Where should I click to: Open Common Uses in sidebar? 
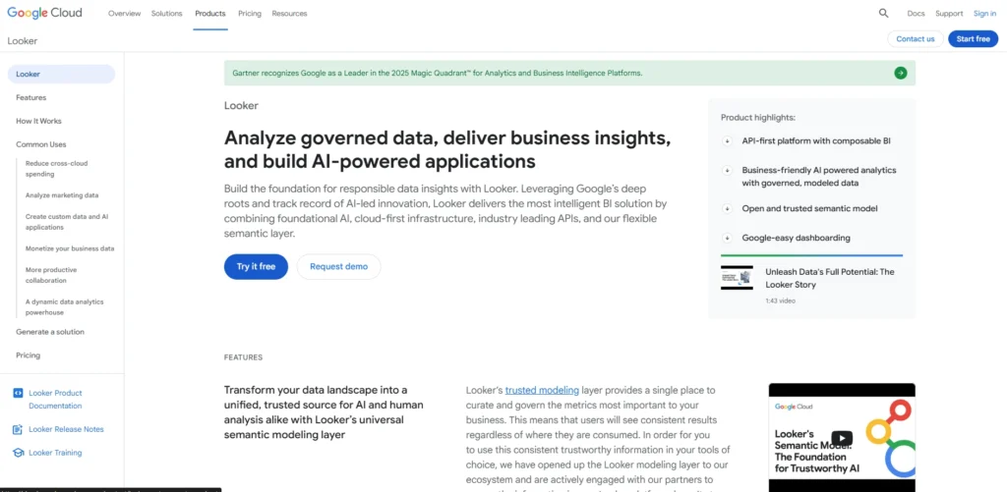[41, 144]
